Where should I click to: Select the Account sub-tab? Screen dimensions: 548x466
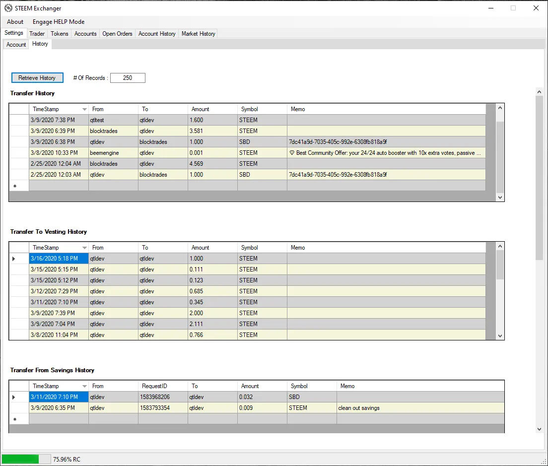(x=16, y=44)
